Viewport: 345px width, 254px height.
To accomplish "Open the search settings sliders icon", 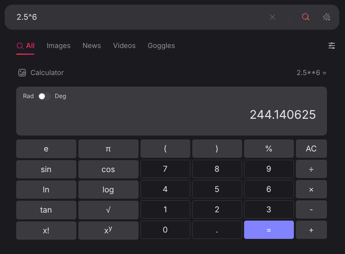I will (332, 46).
